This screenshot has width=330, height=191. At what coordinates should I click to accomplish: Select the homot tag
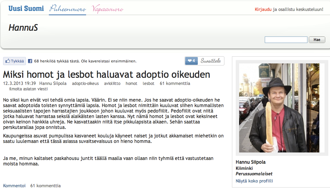coord(132,84)
